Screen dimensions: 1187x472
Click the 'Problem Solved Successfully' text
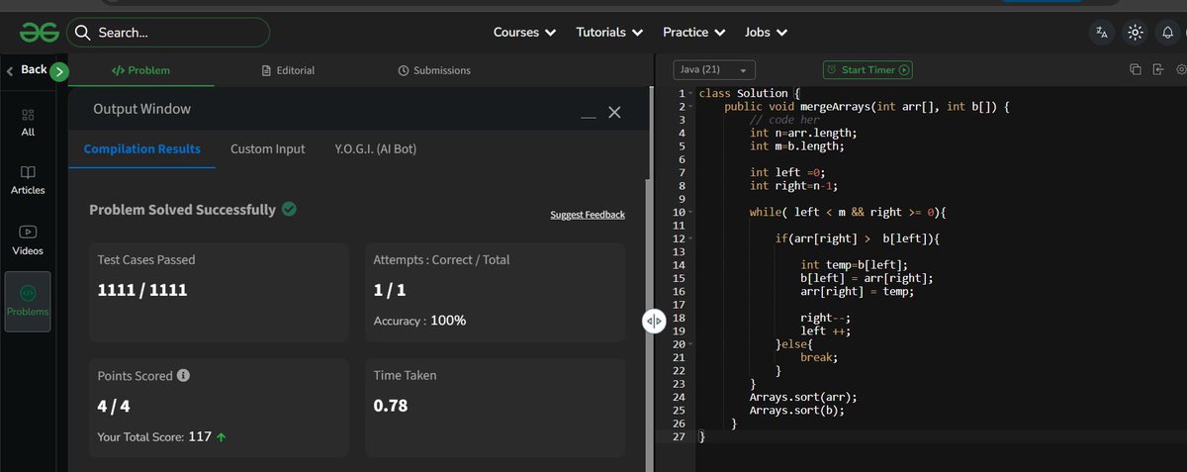[182, 210]
